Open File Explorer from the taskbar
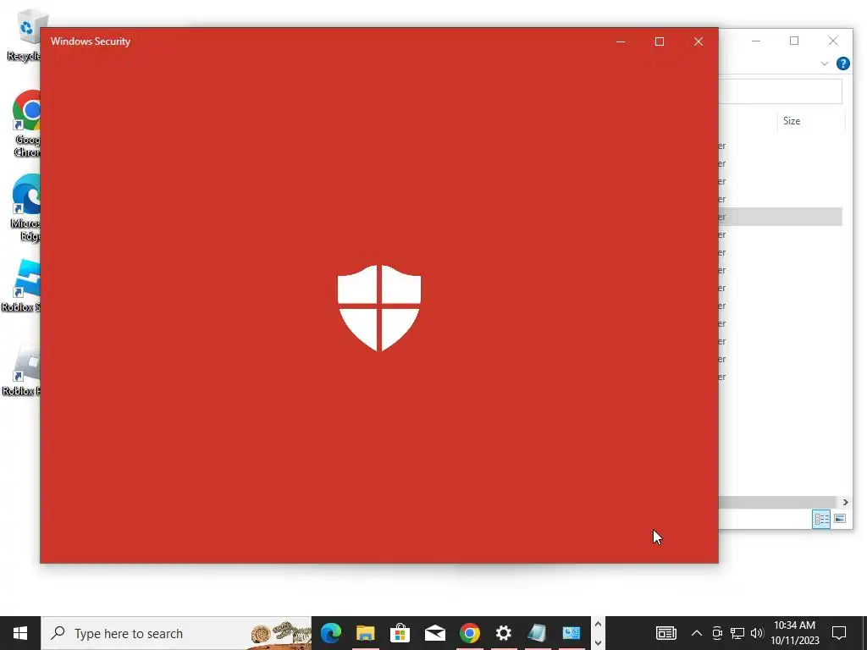Viewport: 867px width, 650px height. [x=365, y=633]
